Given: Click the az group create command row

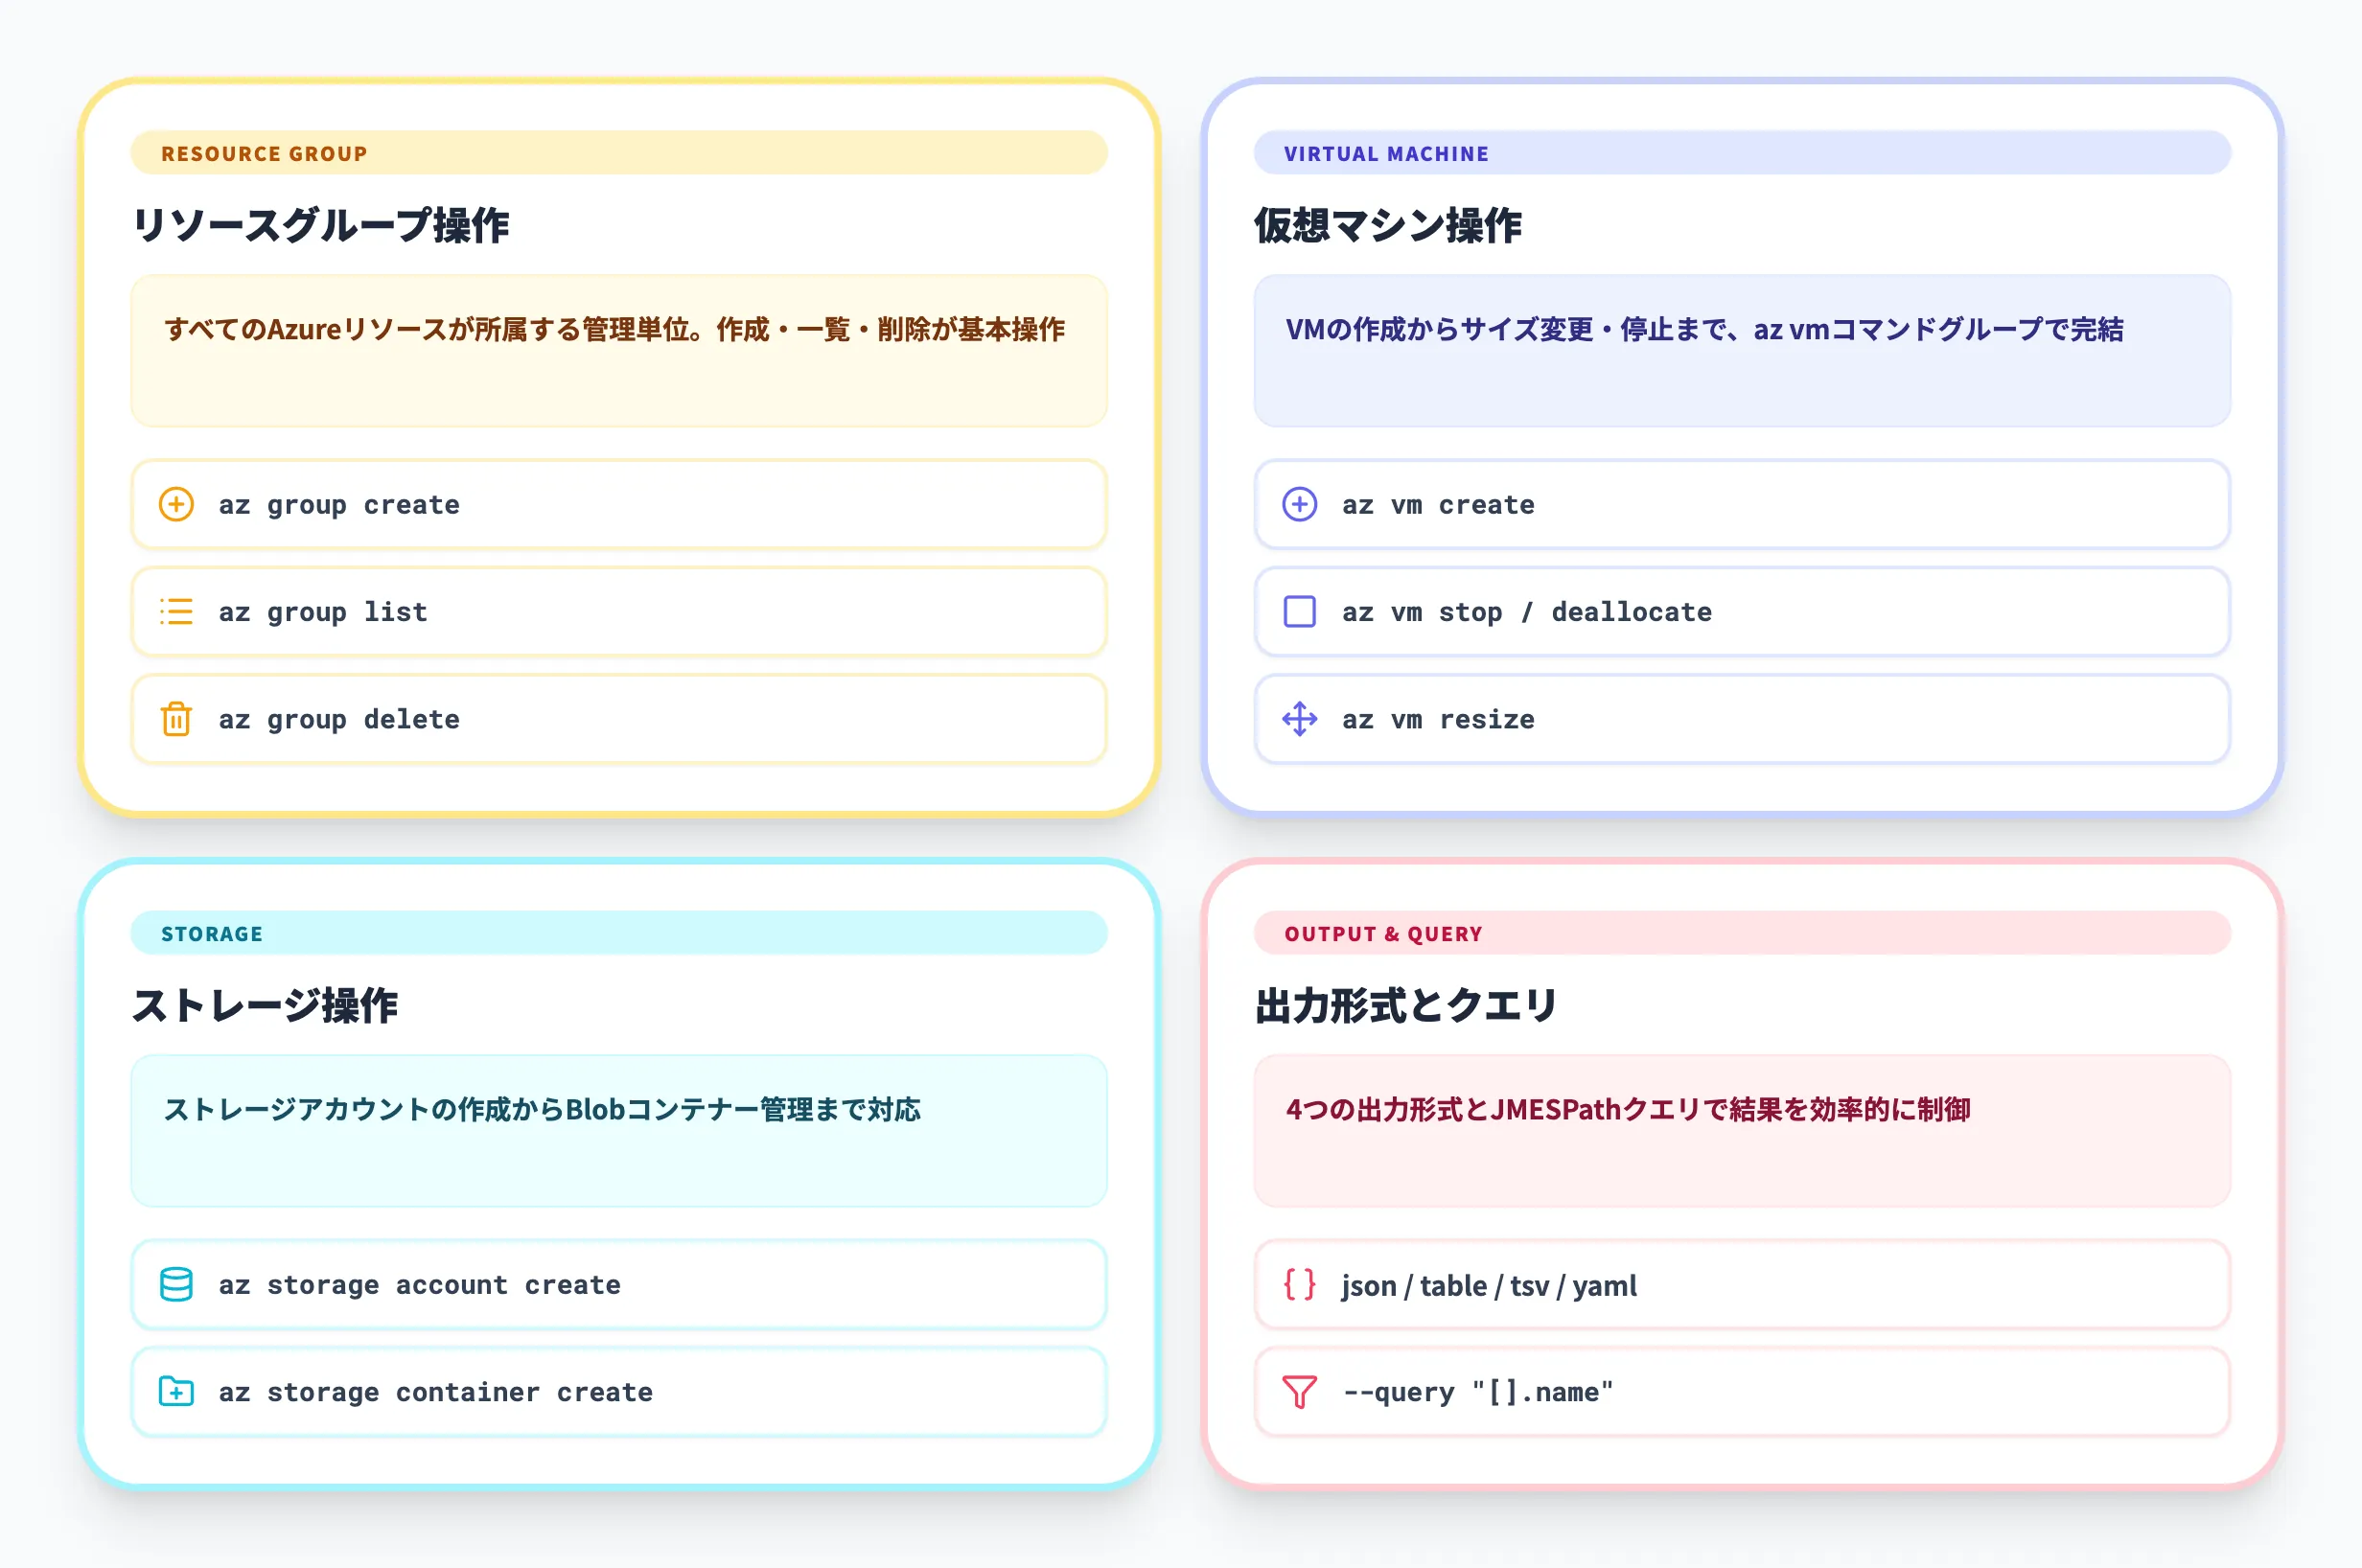Looking at the screenshot, I should [x=617, y=505].
